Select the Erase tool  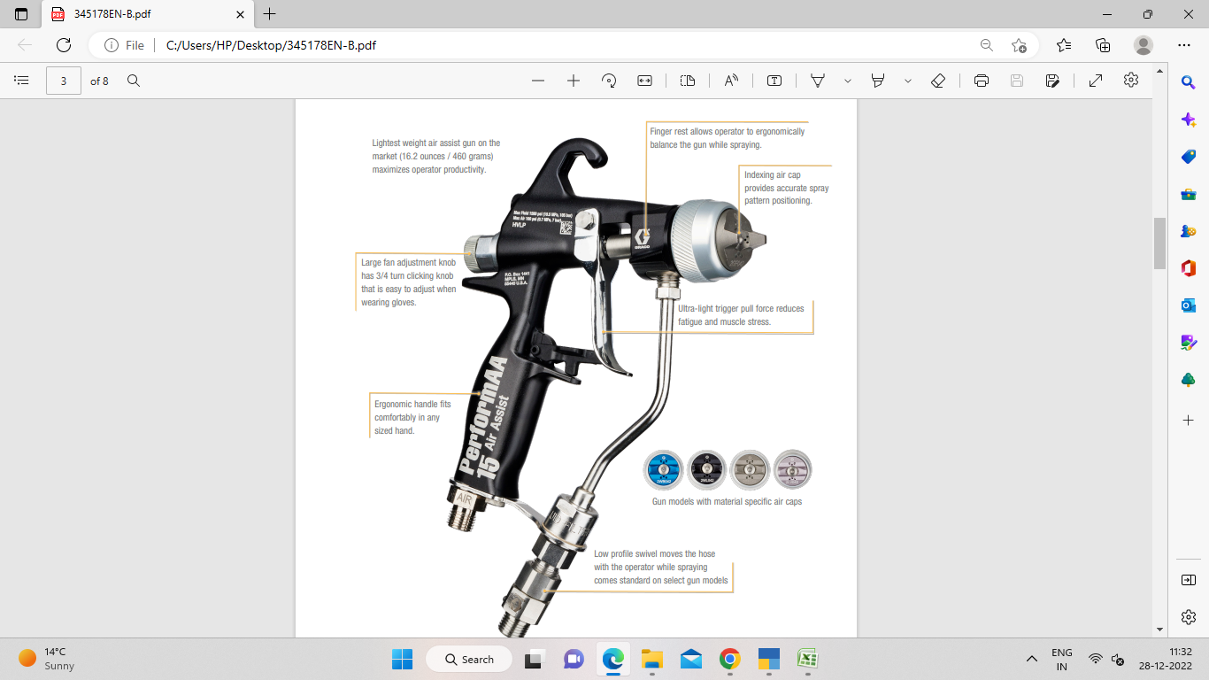point(939,81)
